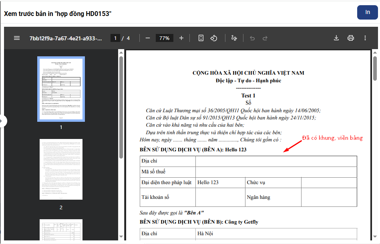Rotate the document counterclockwise
This screenshot has width=380, height=244.
point(214,38)
